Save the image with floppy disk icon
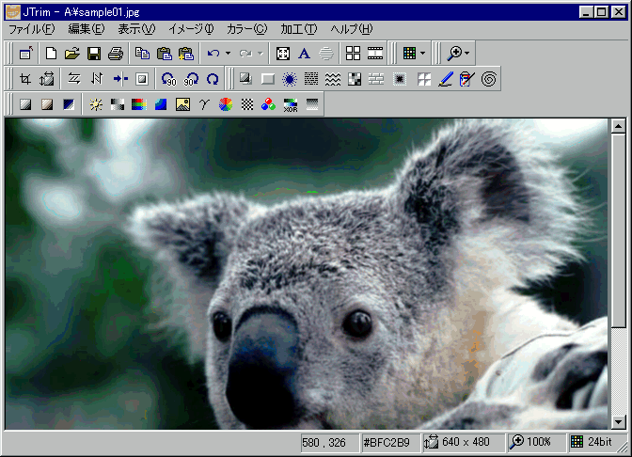 click(x=94, y=54)
